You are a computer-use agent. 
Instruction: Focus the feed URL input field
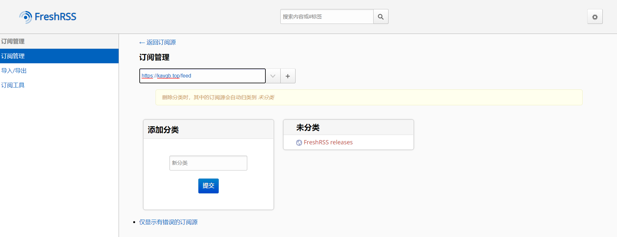pos(202,76)
